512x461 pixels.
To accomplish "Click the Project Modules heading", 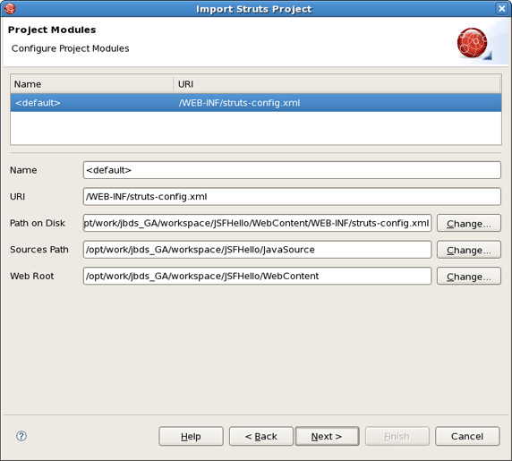I will tap(52, 30).
